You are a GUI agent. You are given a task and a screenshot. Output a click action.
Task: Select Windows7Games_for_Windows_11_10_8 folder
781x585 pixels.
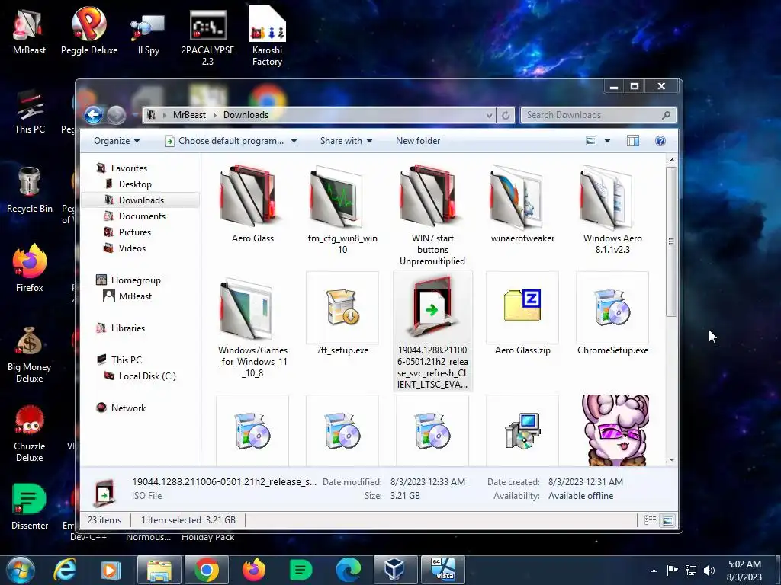(x=252, y=328)
